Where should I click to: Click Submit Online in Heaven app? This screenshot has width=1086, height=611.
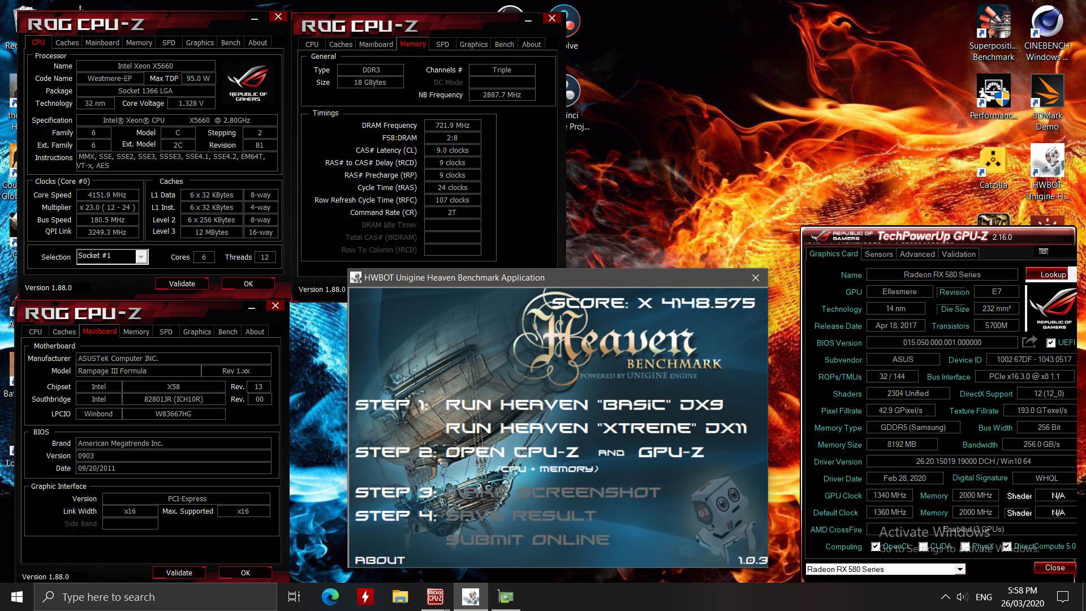527,540
